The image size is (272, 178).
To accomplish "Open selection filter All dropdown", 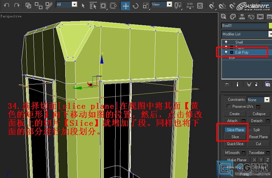I will 67,4.
